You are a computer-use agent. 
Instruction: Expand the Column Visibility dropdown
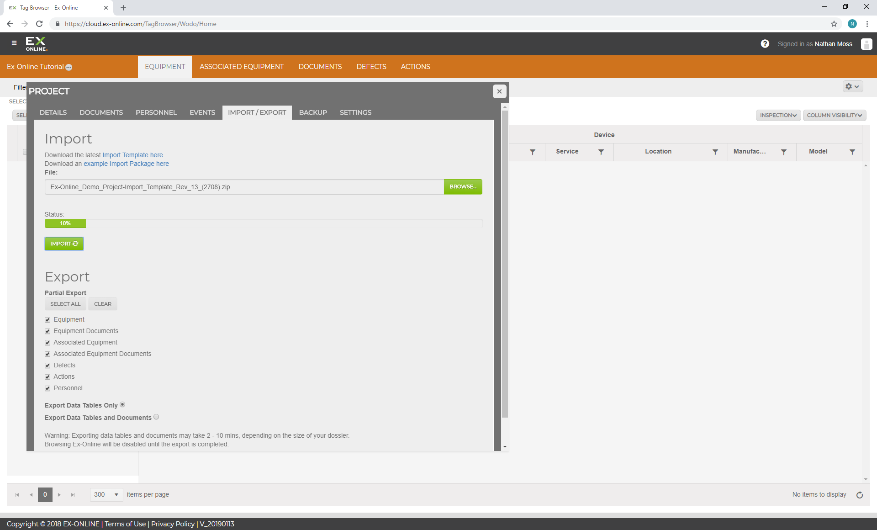pos(834,115)
